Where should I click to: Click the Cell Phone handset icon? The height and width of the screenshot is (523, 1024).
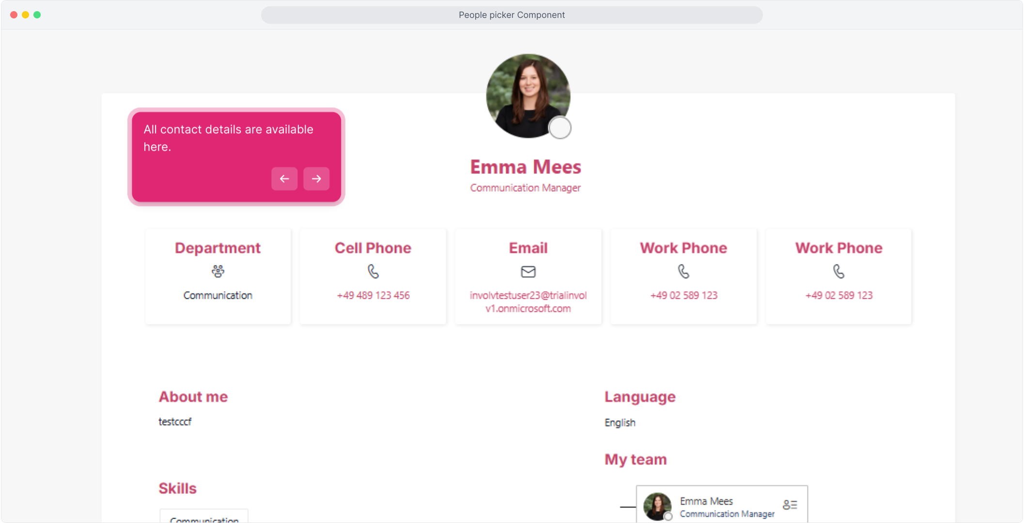pyautogui.click(x=373, y=271)
